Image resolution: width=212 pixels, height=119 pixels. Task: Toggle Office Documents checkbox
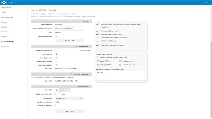120,61
